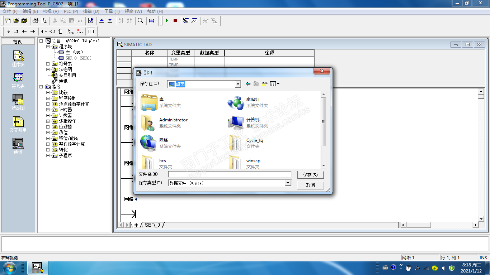This screenshot has height=275, width=490.
Task: Click the Compile checkmark toolbar icon
Action: [x=91, y=21]
